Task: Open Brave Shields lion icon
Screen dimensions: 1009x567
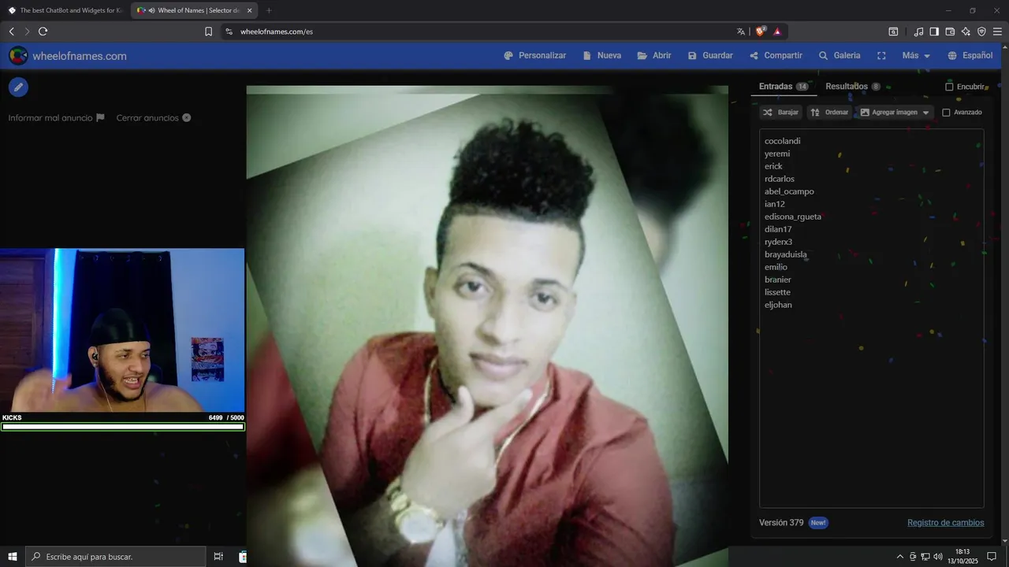Action: (761, 31)
